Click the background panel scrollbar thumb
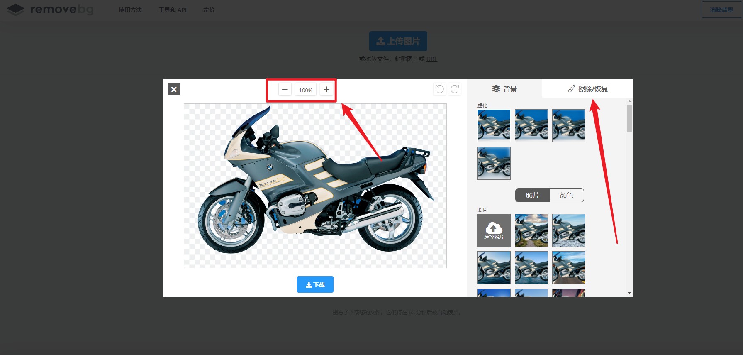Screen dimensions: 743x355 click(630, 118)
